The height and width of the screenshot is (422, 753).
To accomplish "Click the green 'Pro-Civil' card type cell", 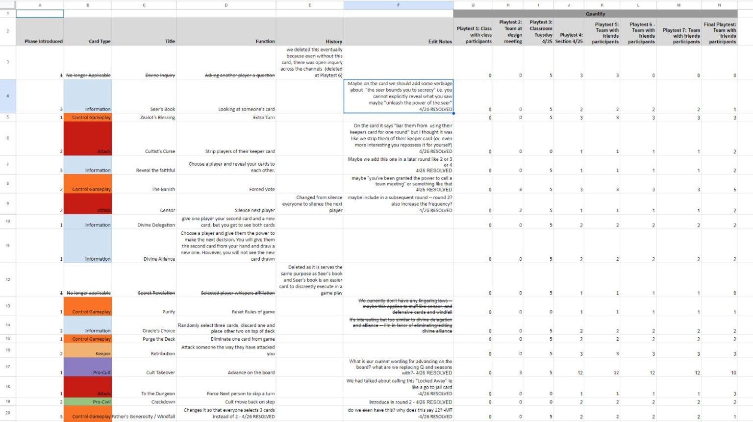I will point(88,402).
